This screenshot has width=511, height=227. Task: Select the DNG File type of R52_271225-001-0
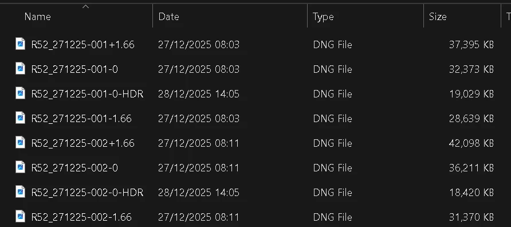332,69
